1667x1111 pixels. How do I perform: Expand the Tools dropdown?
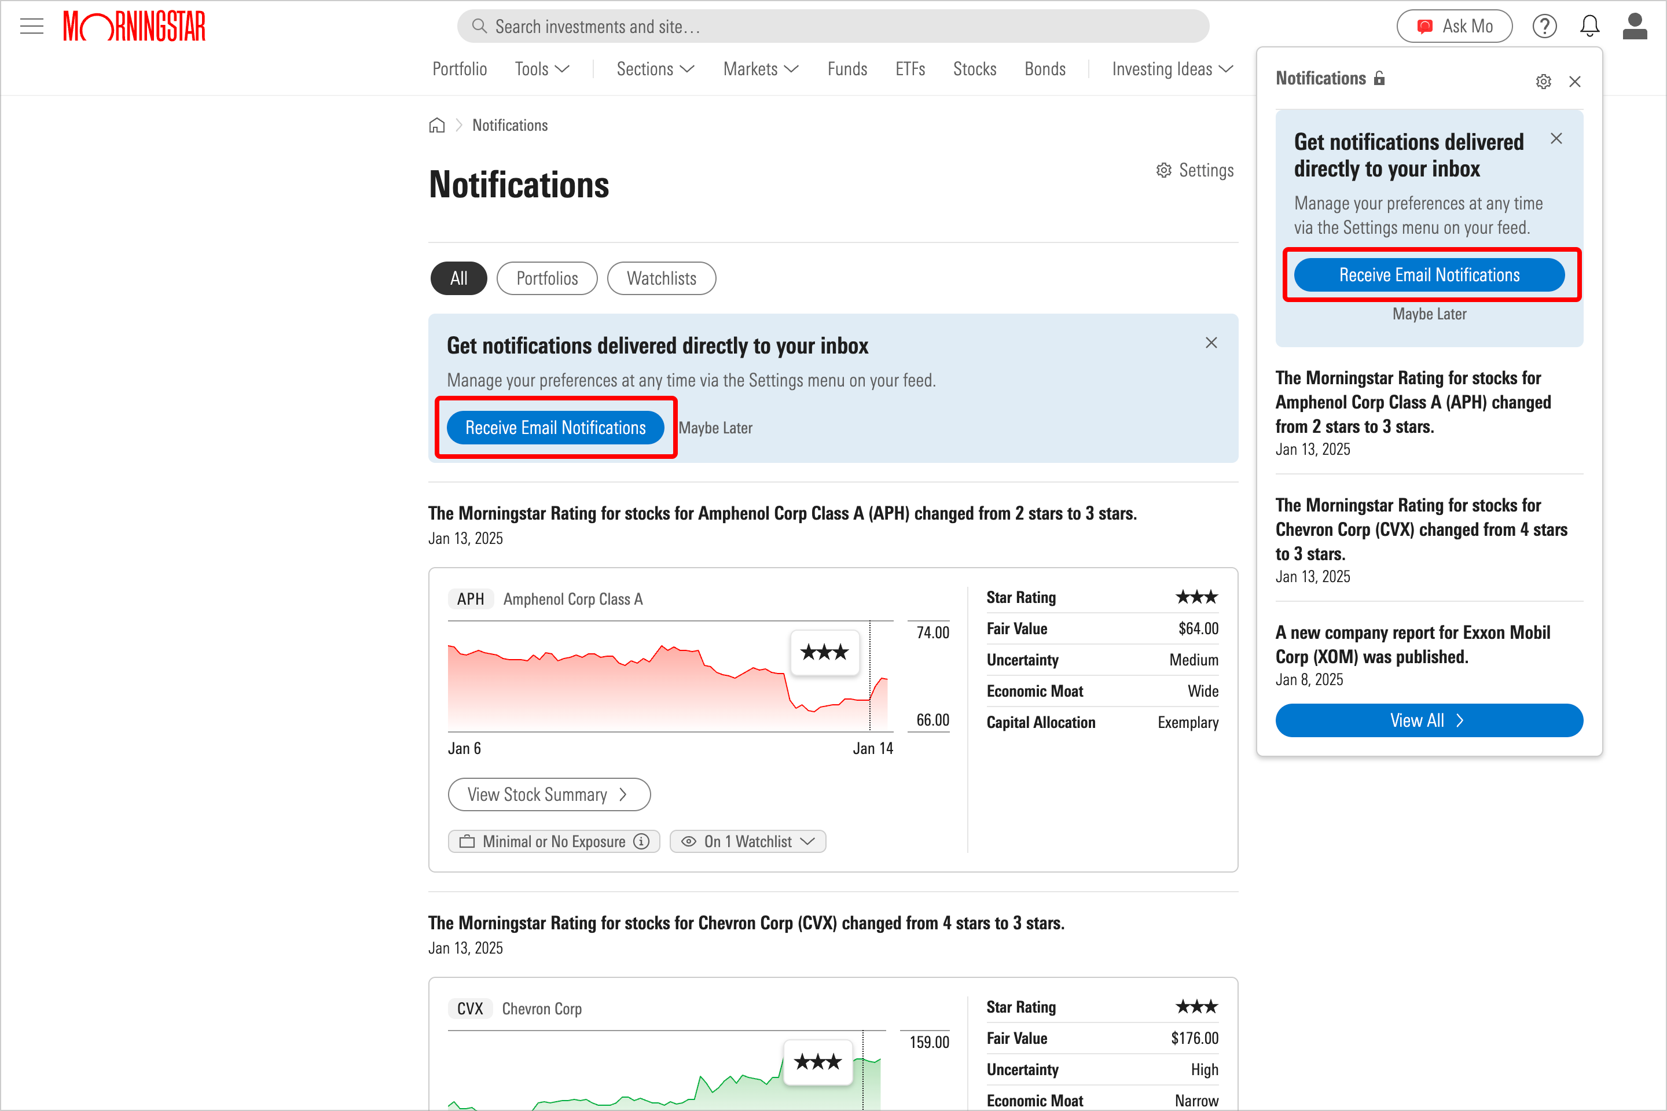[542, 69]
